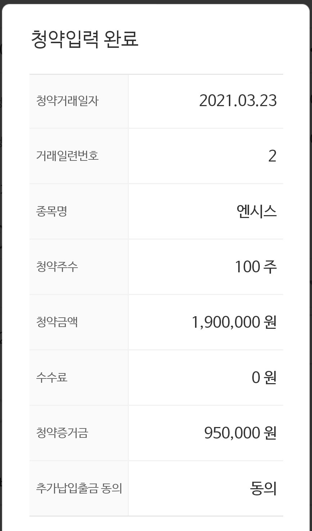This screenshot has width=312, height=531.
Task: Click the 동의 consent value
Action: (263, 489)
